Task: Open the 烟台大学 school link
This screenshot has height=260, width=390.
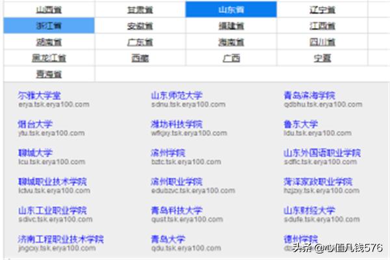Action: point(35,124)
